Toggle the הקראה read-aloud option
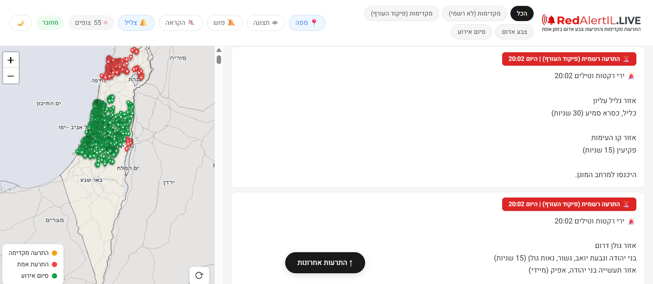The width and height of the screenshot is (653, 284). click(180, 23)
